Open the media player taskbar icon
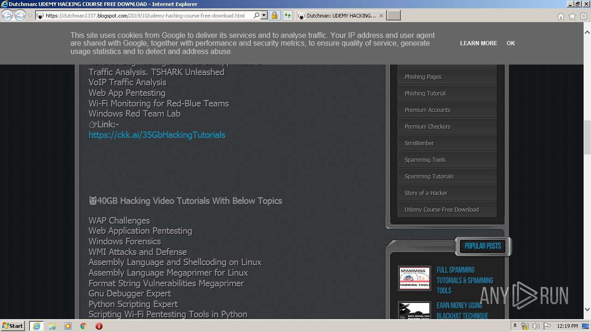The image size is (591, 332). [x=68, y=326]
